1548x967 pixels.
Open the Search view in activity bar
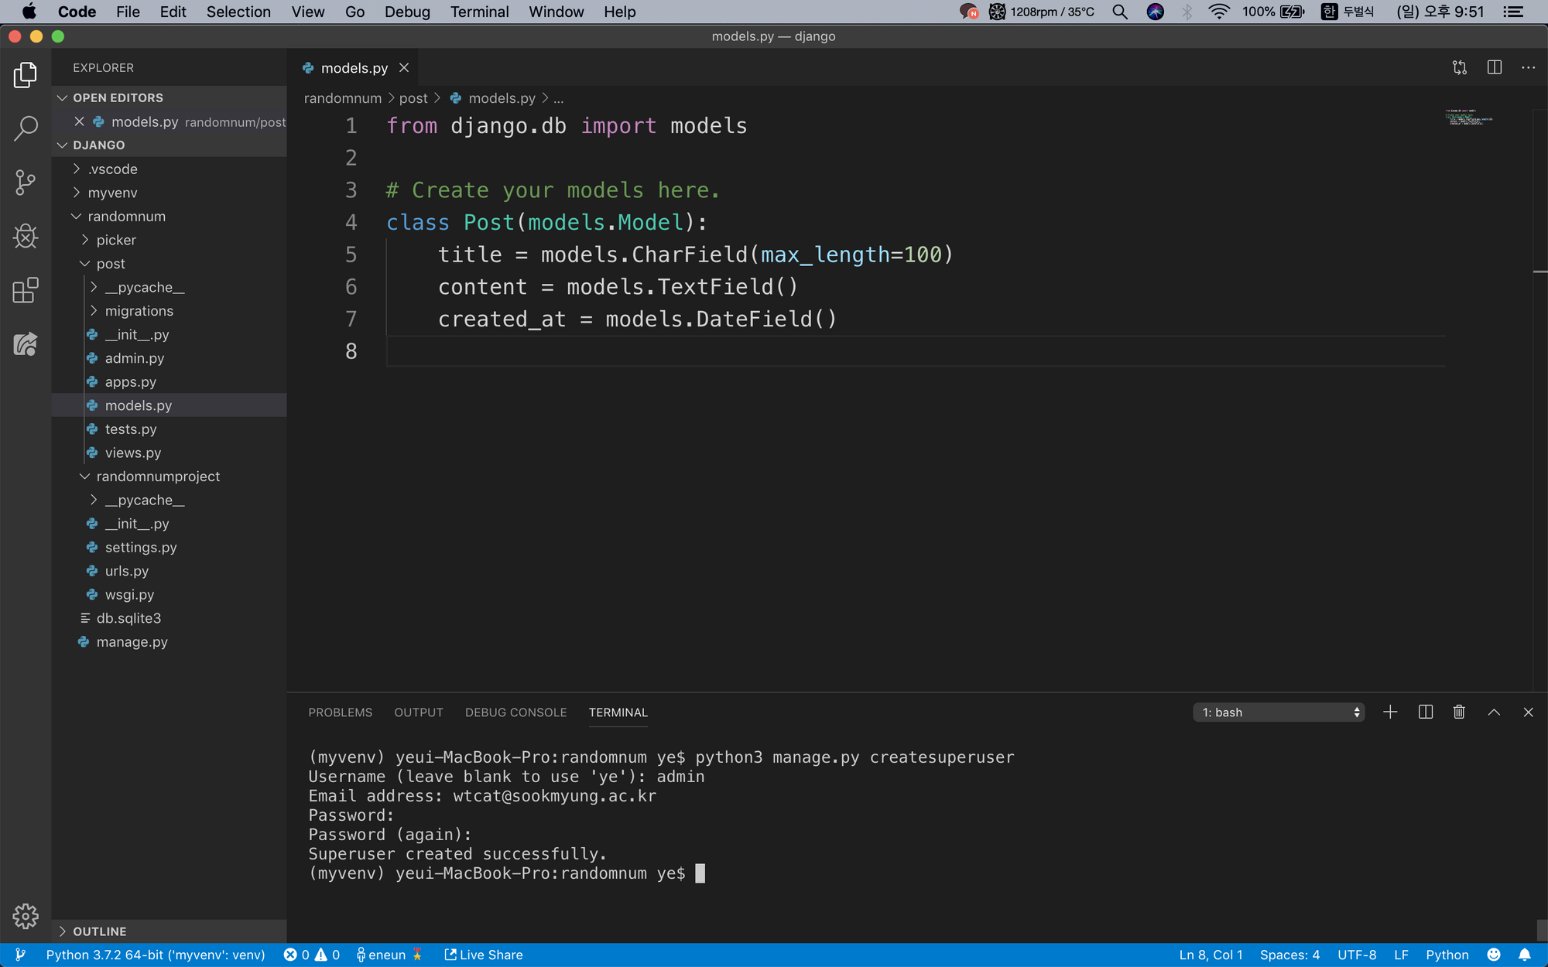26,128
